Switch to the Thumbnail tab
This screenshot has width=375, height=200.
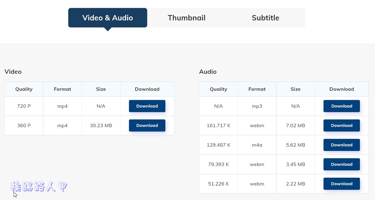point(187,18)
